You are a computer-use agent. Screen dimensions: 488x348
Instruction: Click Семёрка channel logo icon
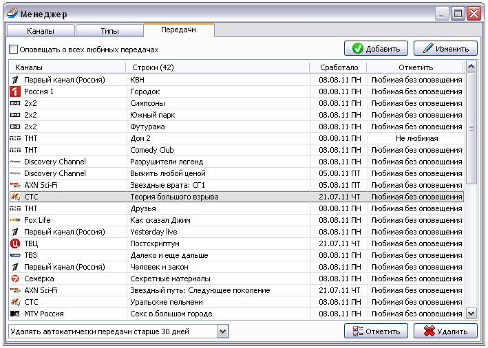click(15, 279)
